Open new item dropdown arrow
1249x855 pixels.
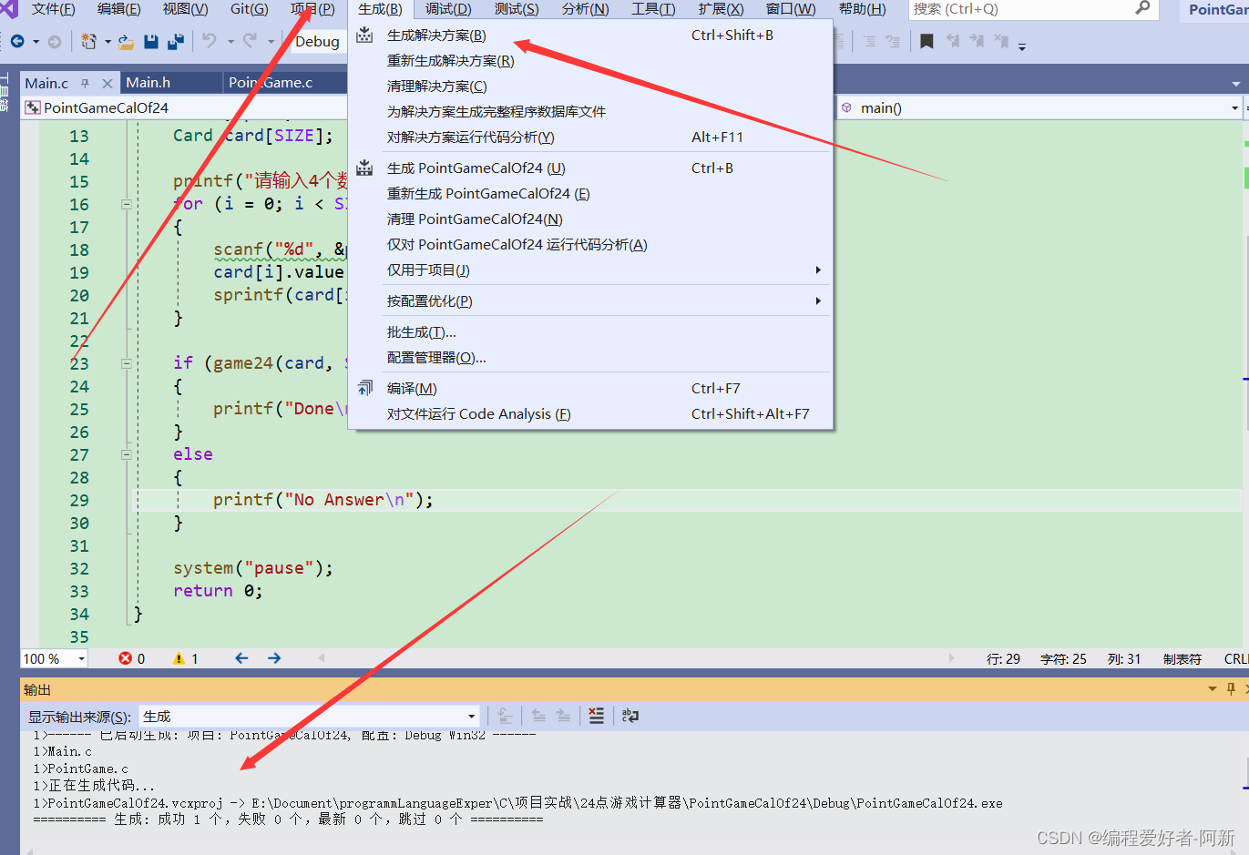pos(107,42)
